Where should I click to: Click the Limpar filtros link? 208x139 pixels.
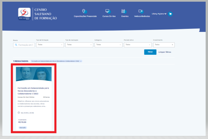(x=165, y=52)
